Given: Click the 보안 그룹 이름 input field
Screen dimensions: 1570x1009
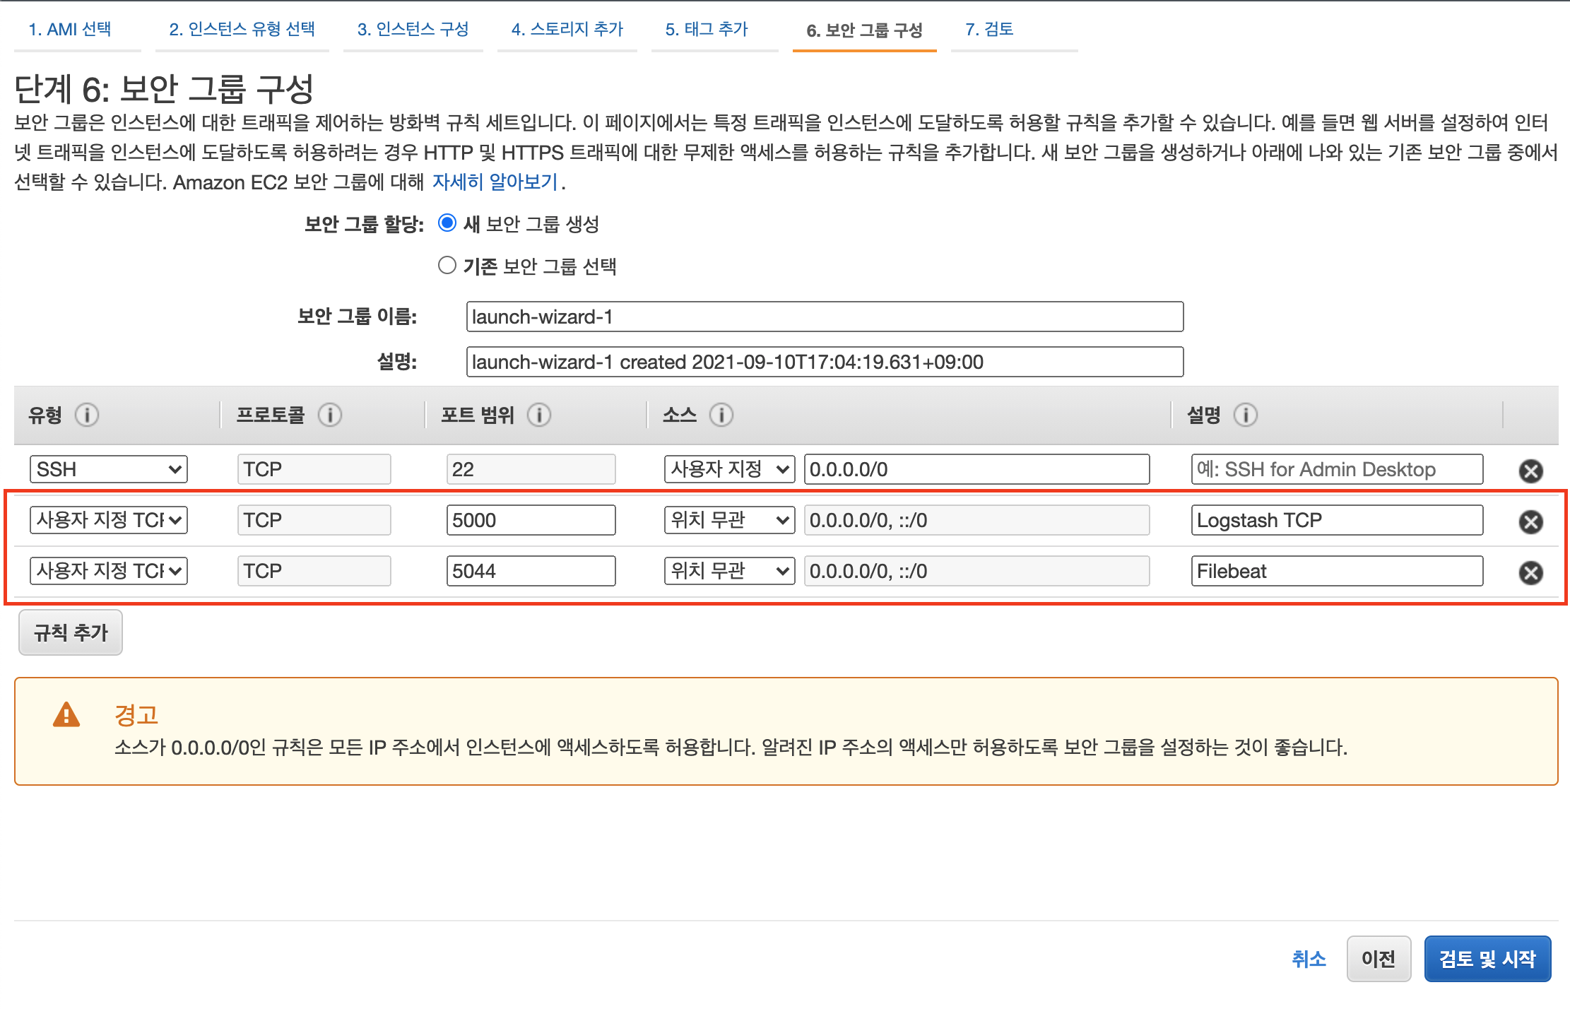Looking at the screenshot, I should click(x=824, y=317).
